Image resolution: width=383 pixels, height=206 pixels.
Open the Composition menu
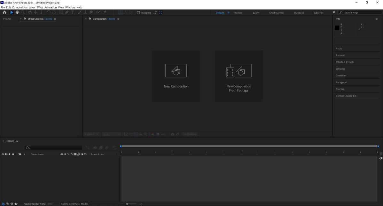pos(20,7)
